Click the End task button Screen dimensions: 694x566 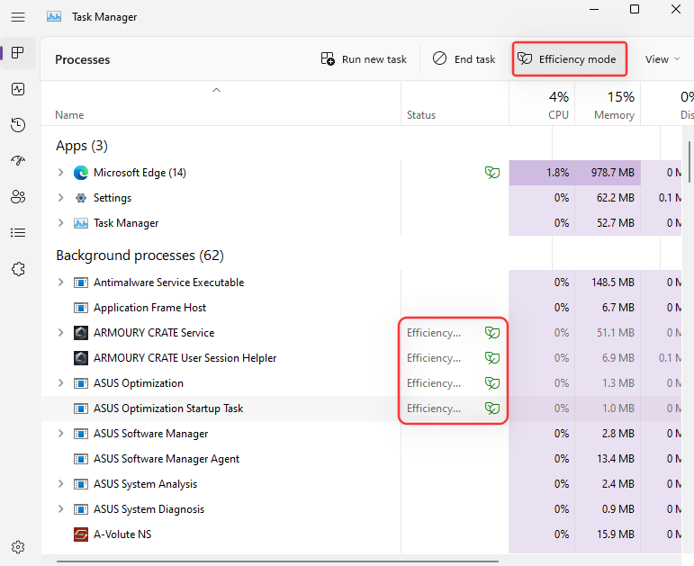(464, 59)
